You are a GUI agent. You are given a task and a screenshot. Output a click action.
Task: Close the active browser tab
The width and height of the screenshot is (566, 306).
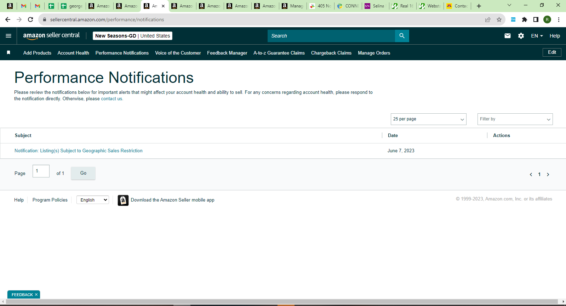[x=163, y=6]
